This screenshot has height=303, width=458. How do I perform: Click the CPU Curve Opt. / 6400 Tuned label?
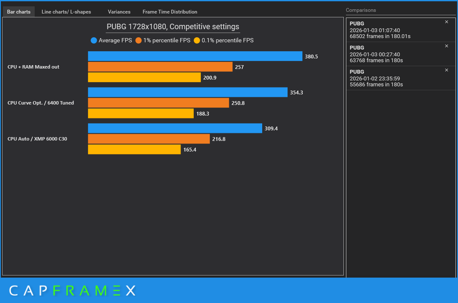point(41,103)
